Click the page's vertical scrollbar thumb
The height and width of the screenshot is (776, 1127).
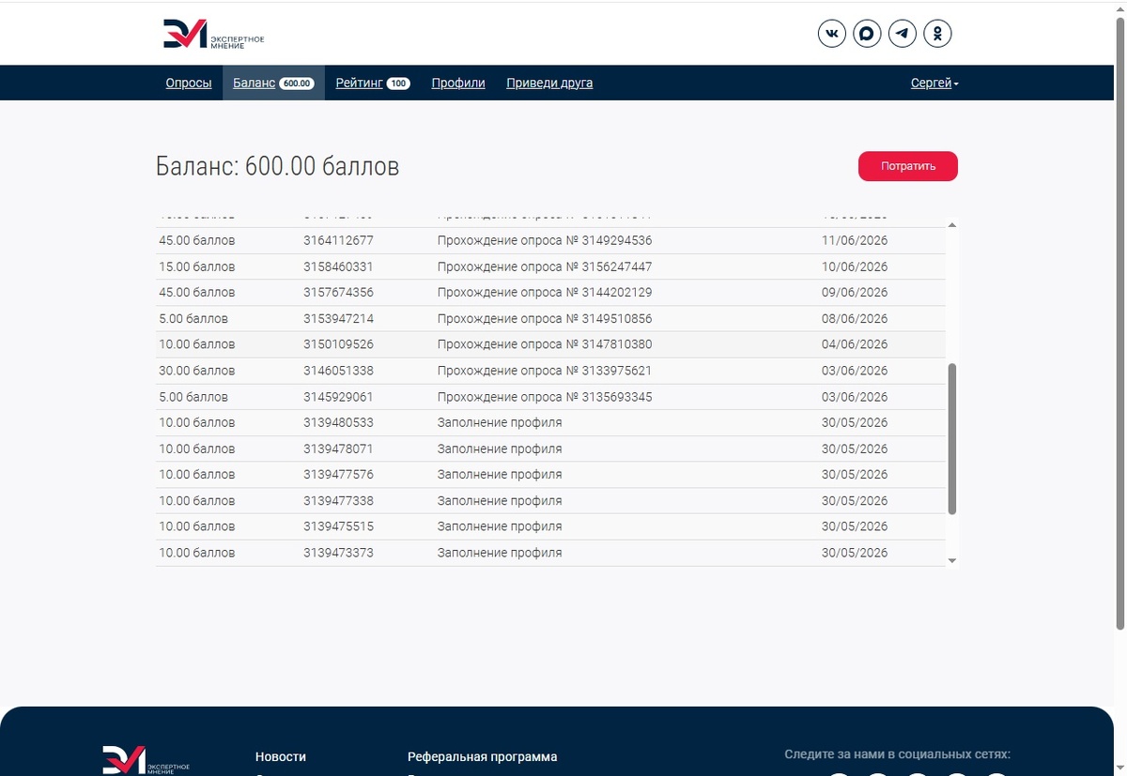[1119, 324]
